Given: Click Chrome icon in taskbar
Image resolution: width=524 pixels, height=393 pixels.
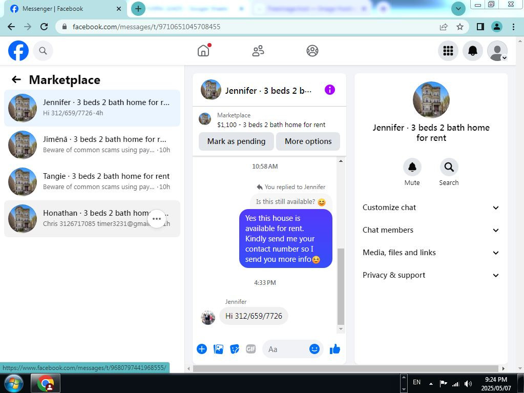Looking at the screenshot, I should click(46, 383).
